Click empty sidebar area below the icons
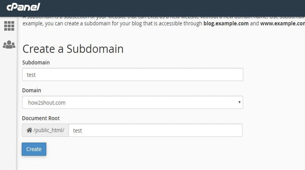 click(x=8, y=109)
